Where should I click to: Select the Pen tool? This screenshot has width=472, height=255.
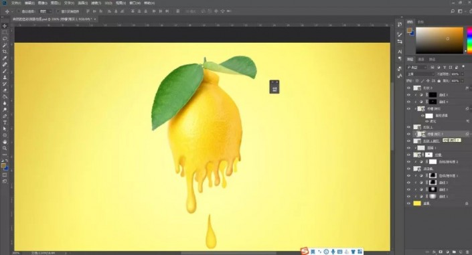click(5, 116)
